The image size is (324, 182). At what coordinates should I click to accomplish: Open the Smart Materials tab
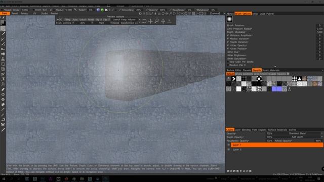tap(271, 70)
